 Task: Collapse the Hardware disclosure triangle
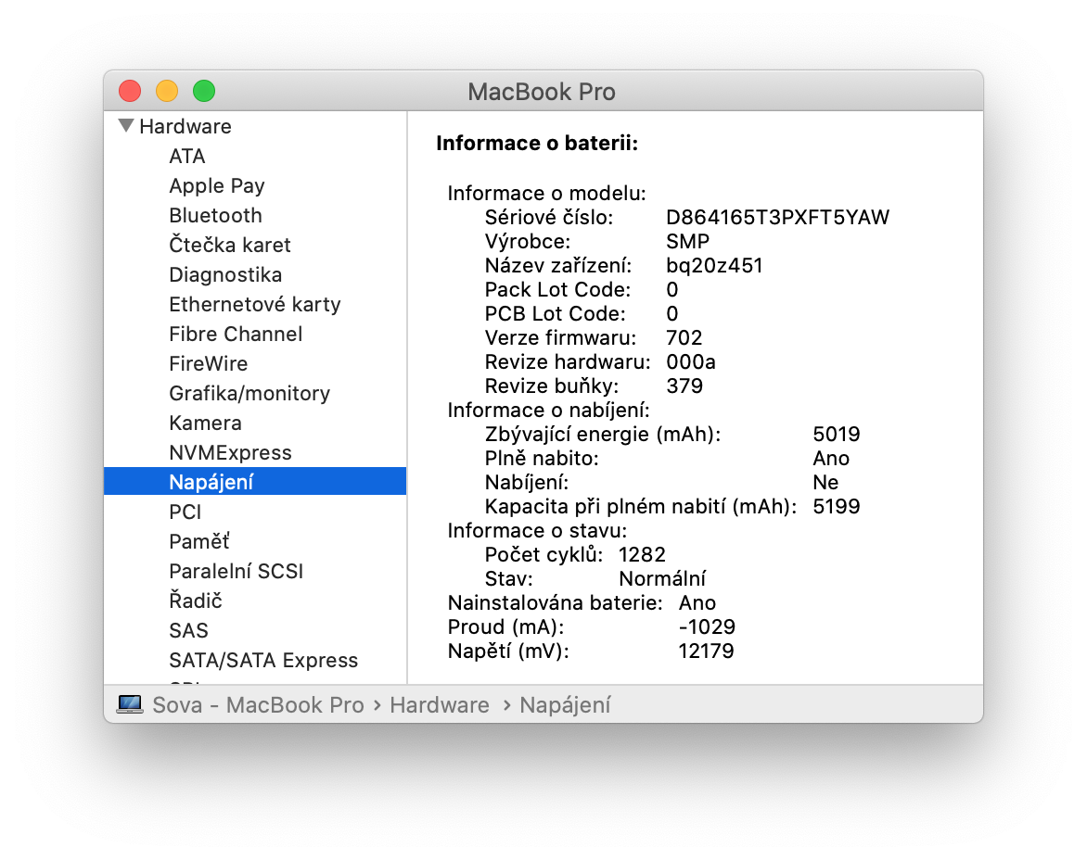click(x=125, y=125)
